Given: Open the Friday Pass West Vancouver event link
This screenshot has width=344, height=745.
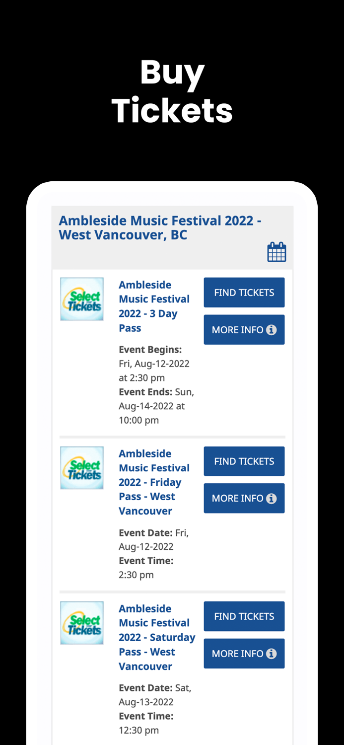Looking at the screenshot, I should [154, 482].
